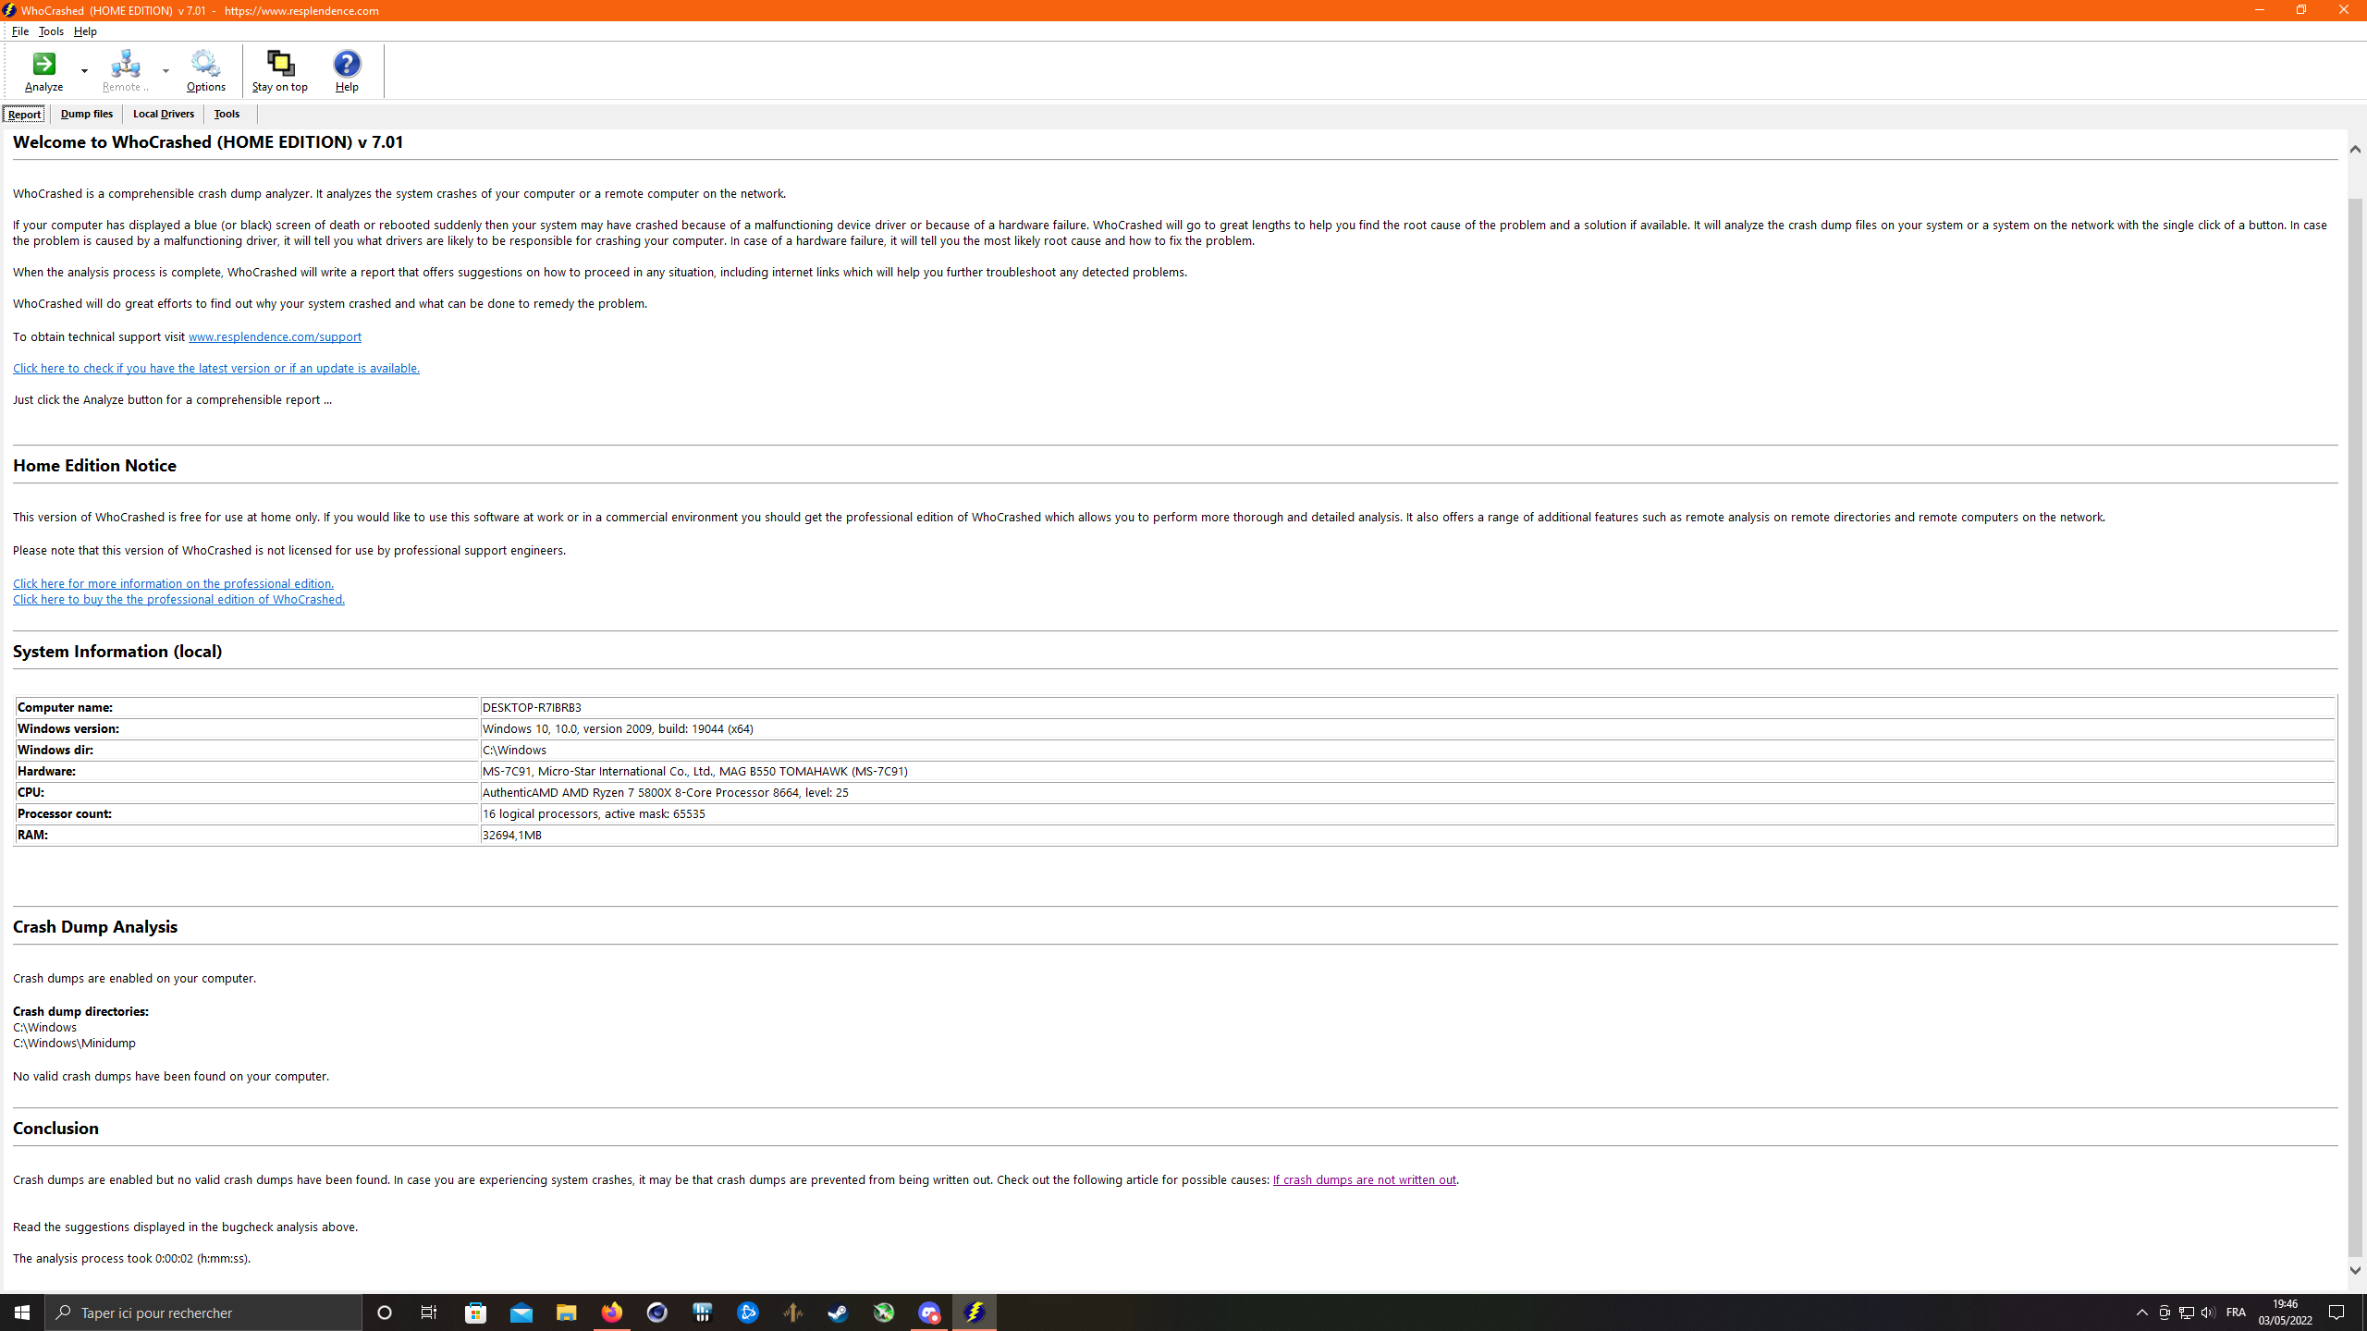Open the File menu
Image resolution: width=2367 pixels, height=1331 pixels.
(19, 31)
